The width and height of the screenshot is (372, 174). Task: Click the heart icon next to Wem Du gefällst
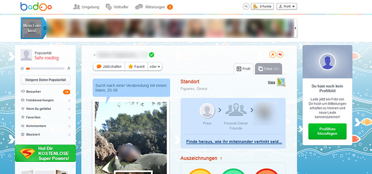23,109
